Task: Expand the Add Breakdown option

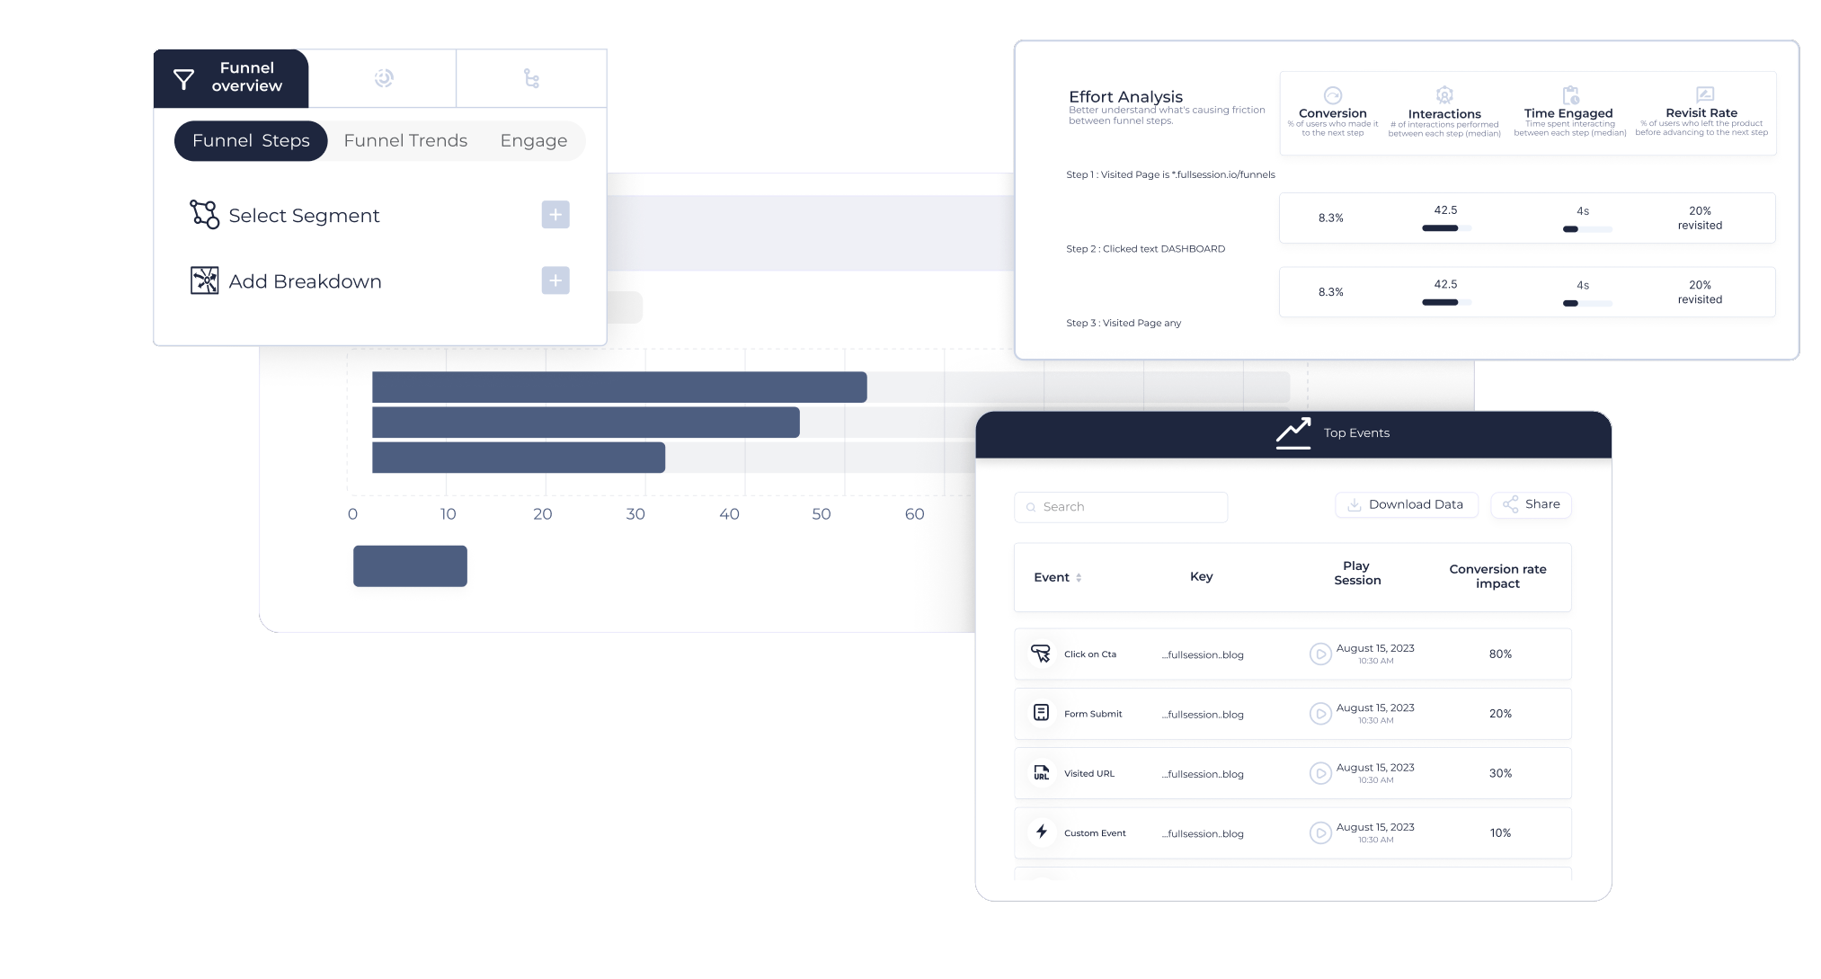Action: [x=555, y=280]
